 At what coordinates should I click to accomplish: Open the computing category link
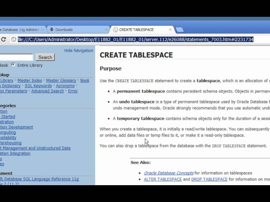click(8, 132)
